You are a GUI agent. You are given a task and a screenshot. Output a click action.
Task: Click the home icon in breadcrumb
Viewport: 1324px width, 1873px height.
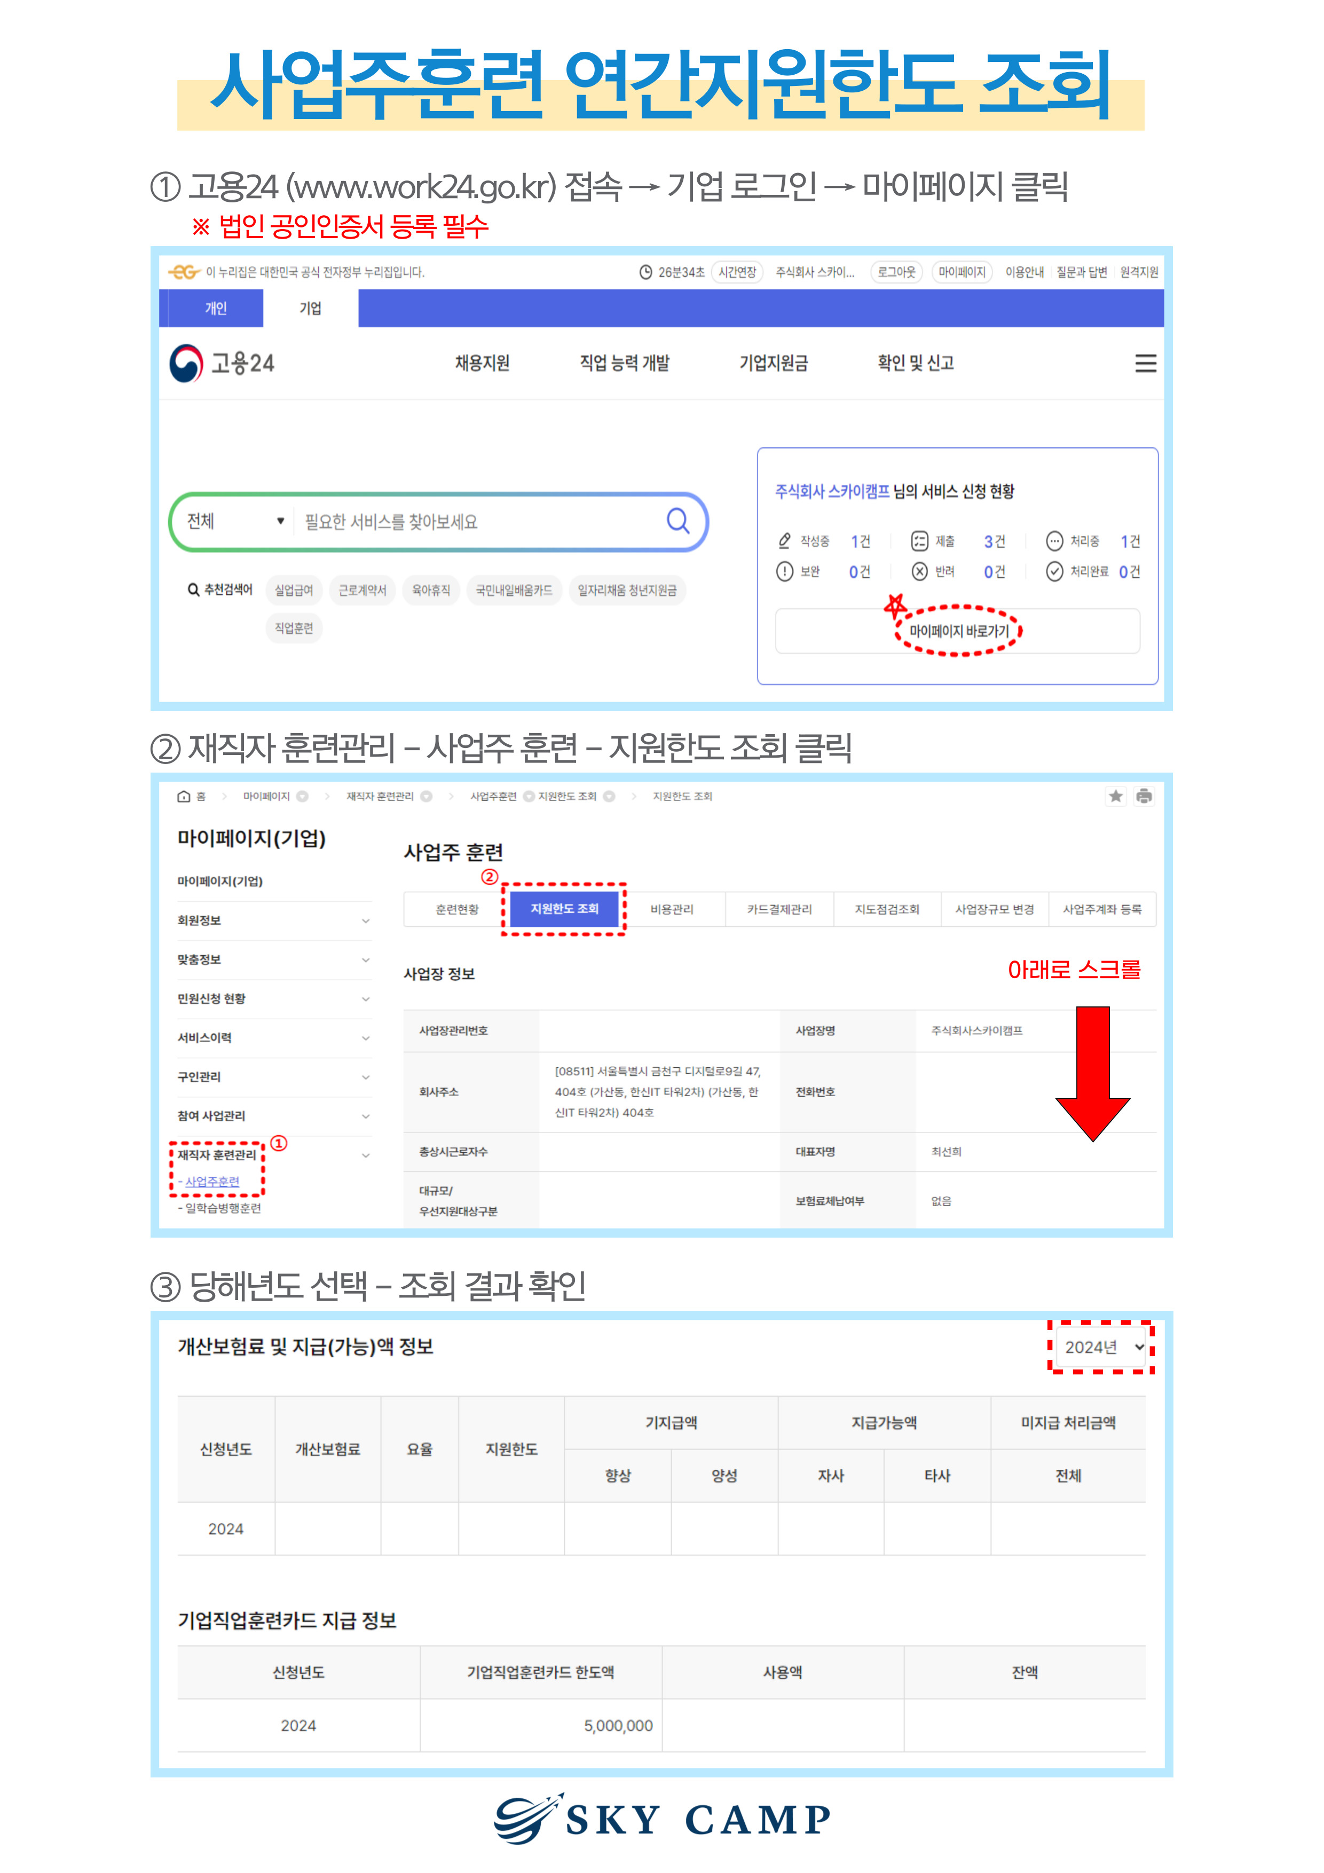184,796
